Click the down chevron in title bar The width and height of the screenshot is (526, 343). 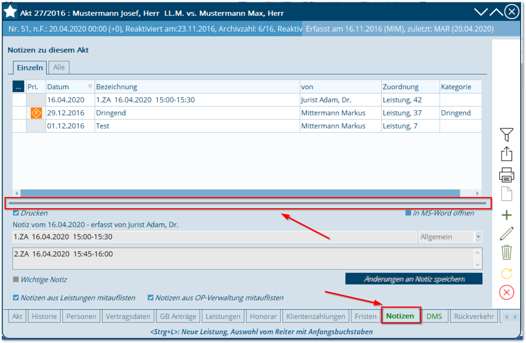tap(481, 12)
